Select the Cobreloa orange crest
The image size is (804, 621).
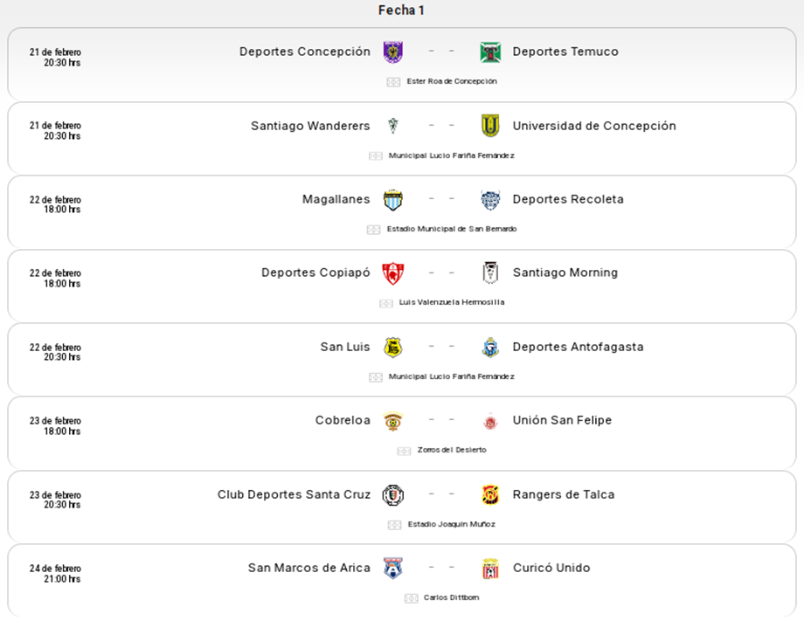(x=393, y=421)
